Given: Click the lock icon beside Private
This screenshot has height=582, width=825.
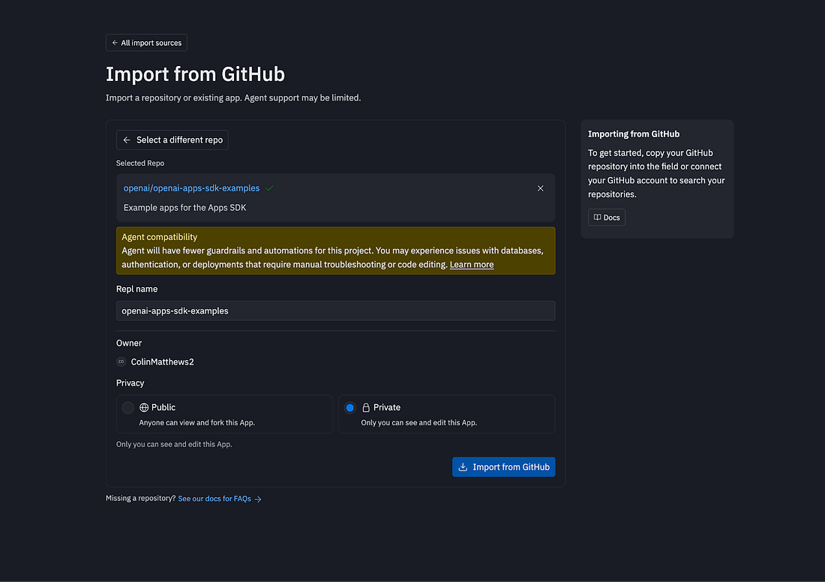Looking at the screenshot, I should pyautogui.click(x=366, y=407).
